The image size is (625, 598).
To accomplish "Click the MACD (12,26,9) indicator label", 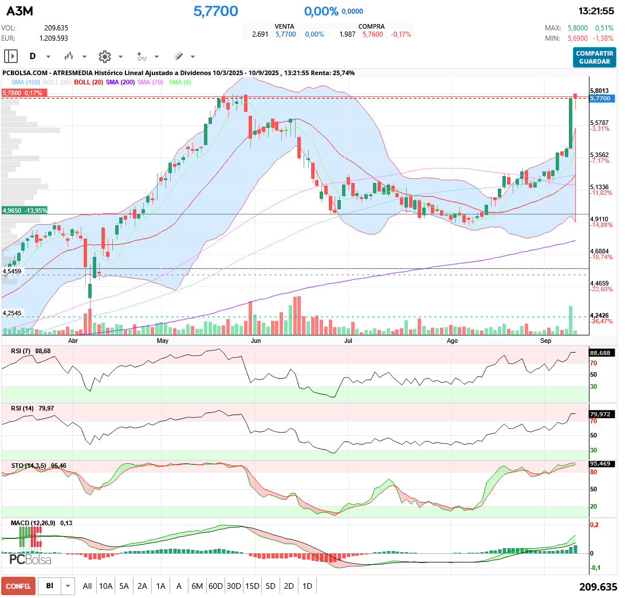I will tap(33, 523).
